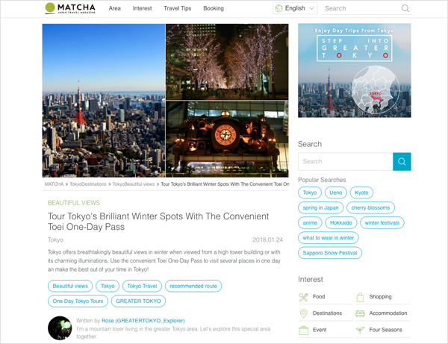Click the Food fork-and-knife icon
Viewport: 448px width, 344px height.
point(303,297)
